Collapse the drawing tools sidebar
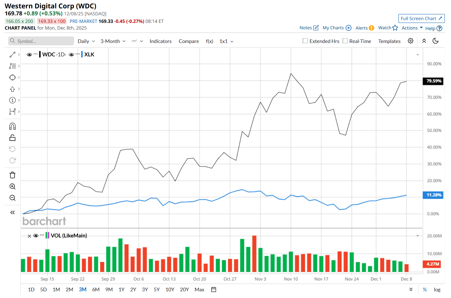 coord(12,213)
